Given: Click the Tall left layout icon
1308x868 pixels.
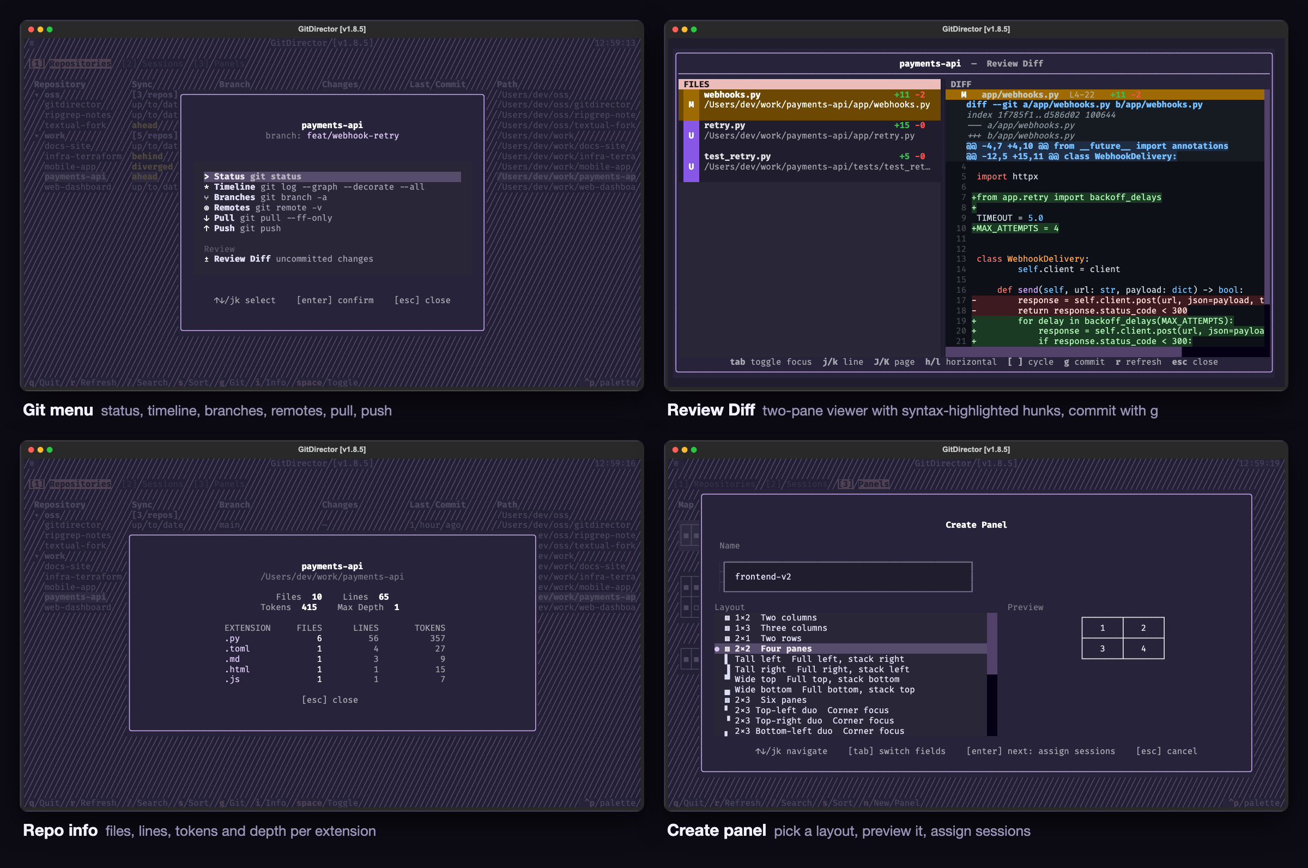Looking at the screenshot, I should point(726,659).
